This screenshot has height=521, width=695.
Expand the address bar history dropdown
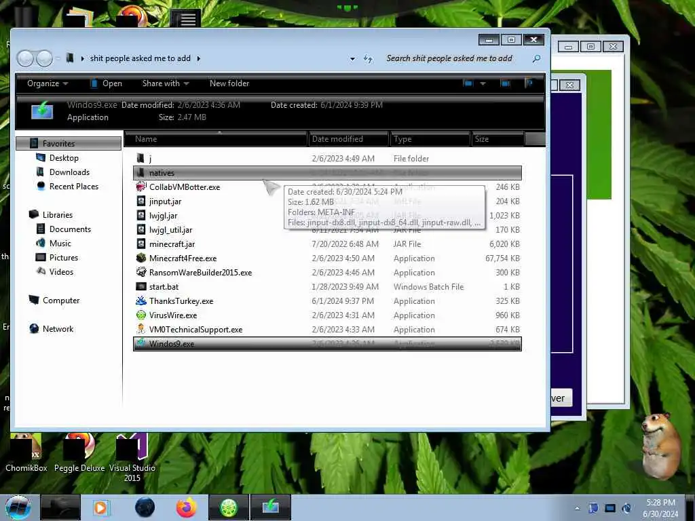352,58
